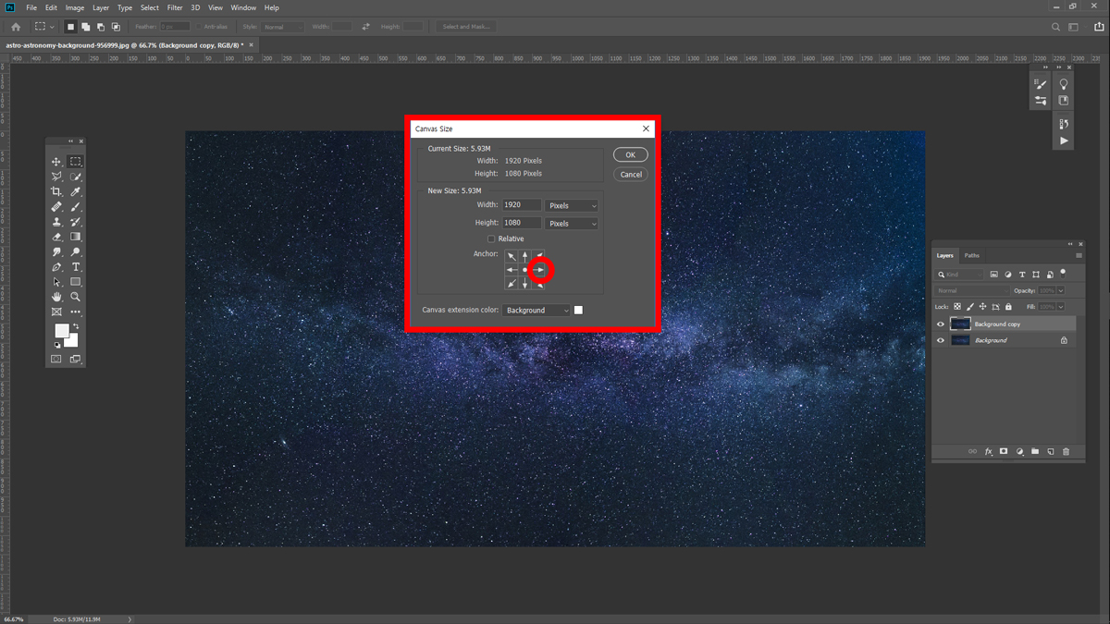Click the delete layer trash icon
Image resolution: width=1110 pixels, height=624 pixels.
tap(1066, 452)
